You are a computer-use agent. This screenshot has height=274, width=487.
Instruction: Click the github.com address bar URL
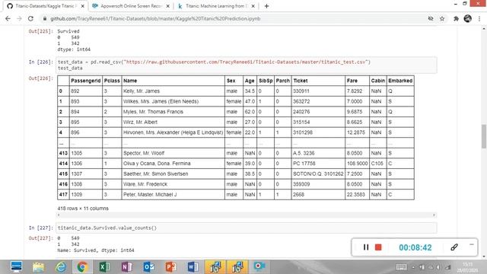coord(155,18)
